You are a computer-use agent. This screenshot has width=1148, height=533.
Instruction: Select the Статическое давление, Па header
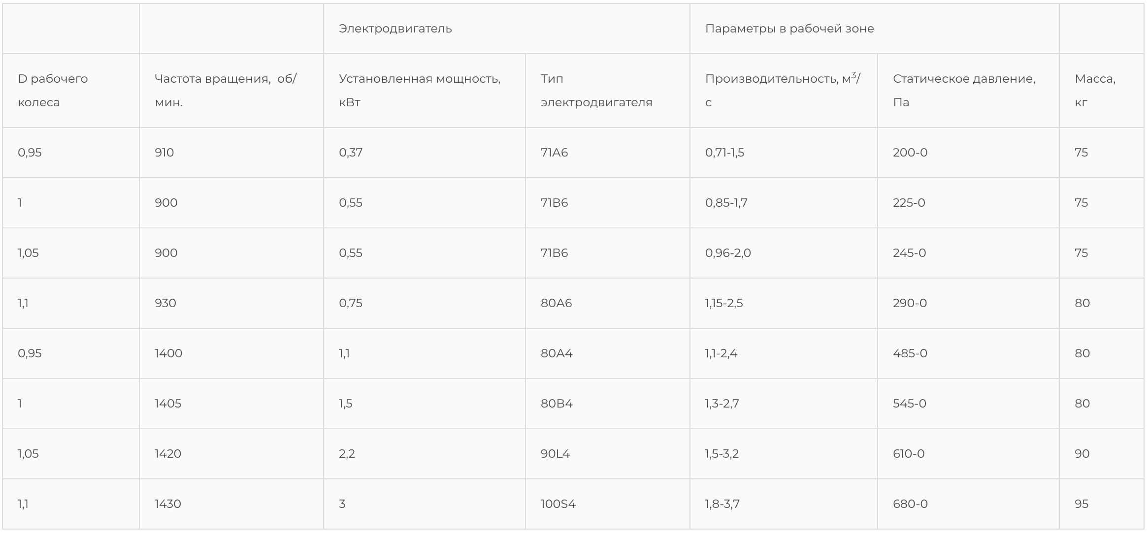point(964,91)
